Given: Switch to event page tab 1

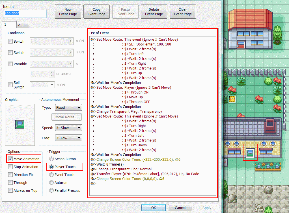Looking at the screenshot, I should (9, 25).
